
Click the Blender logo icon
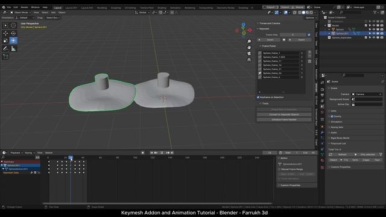[x=4, y=7]
